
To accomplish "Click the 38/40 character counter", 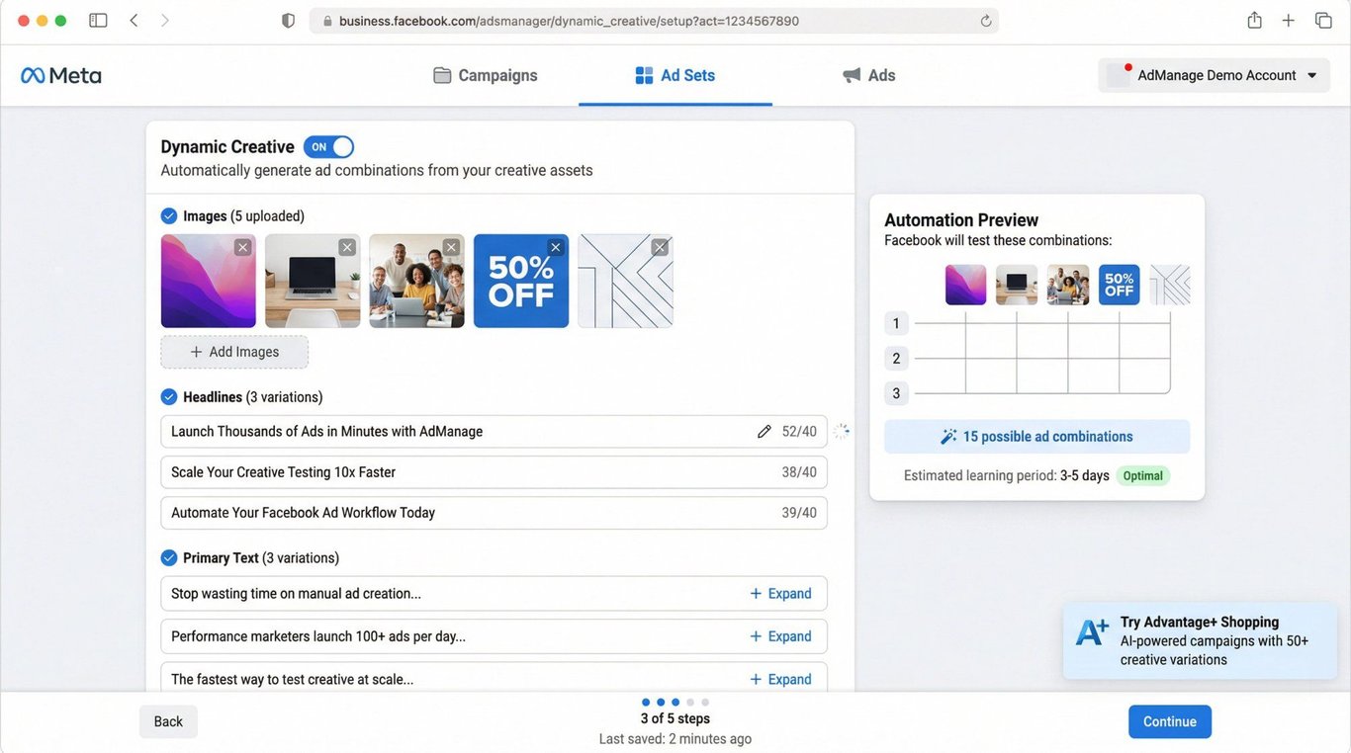I will 799,472.
